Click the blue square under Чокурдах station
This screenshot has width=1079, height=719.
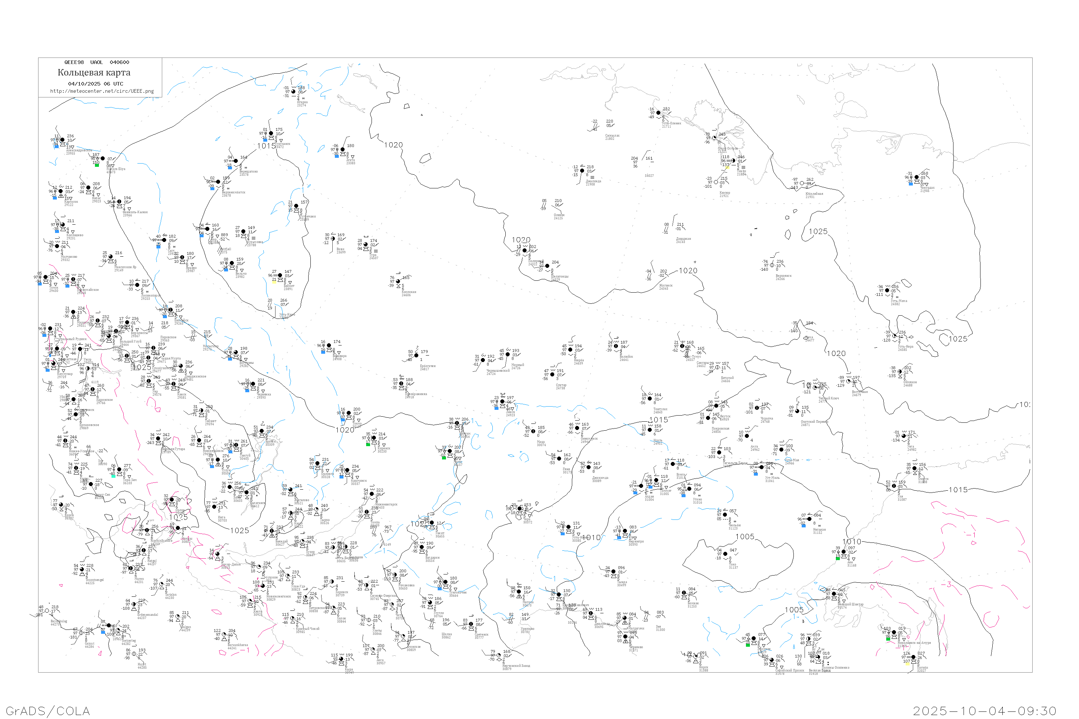pyautogui.click(x=911, y=183)
